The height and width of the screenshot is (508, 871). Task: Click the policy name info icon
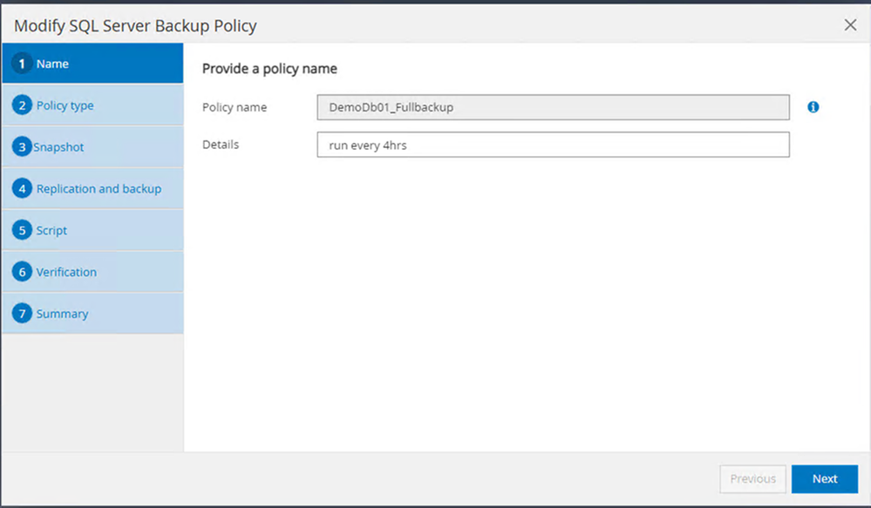point(813,107)
